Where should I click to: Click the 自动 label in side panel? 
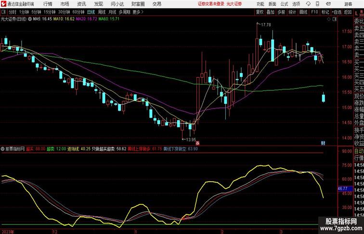tap(359, 151)
